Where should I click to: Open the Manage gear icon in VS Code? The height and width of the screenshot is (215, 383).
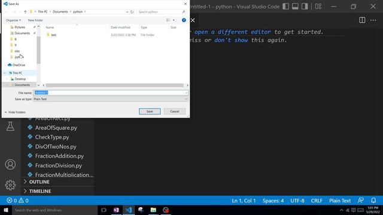[10, 185]
